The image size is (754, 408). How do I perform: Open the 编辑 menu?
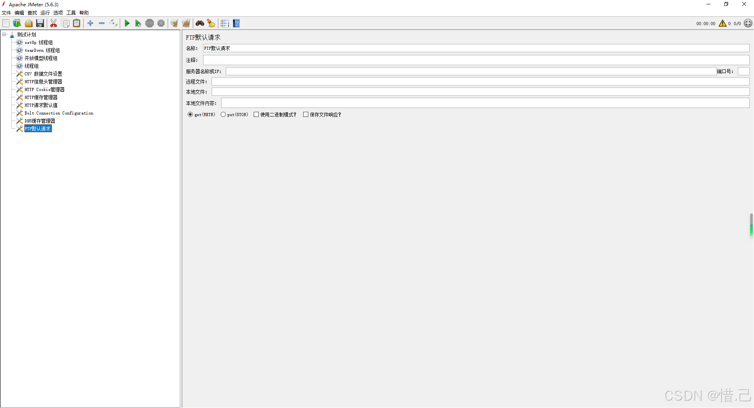click(x=19, y=13)
